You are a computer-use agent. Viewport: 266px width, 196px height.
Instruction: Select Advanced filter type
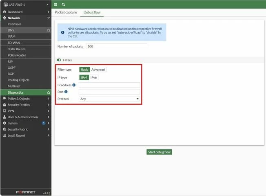(x=98, y=70)
